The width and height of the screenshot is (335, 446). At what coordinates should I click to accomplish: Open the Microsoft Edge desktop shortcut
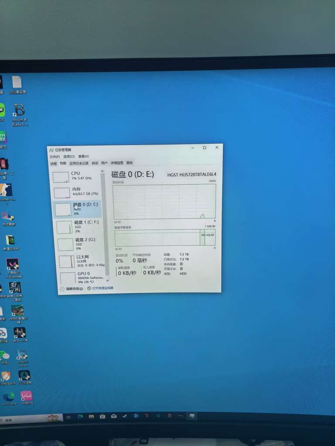click(x=9, y=398)
